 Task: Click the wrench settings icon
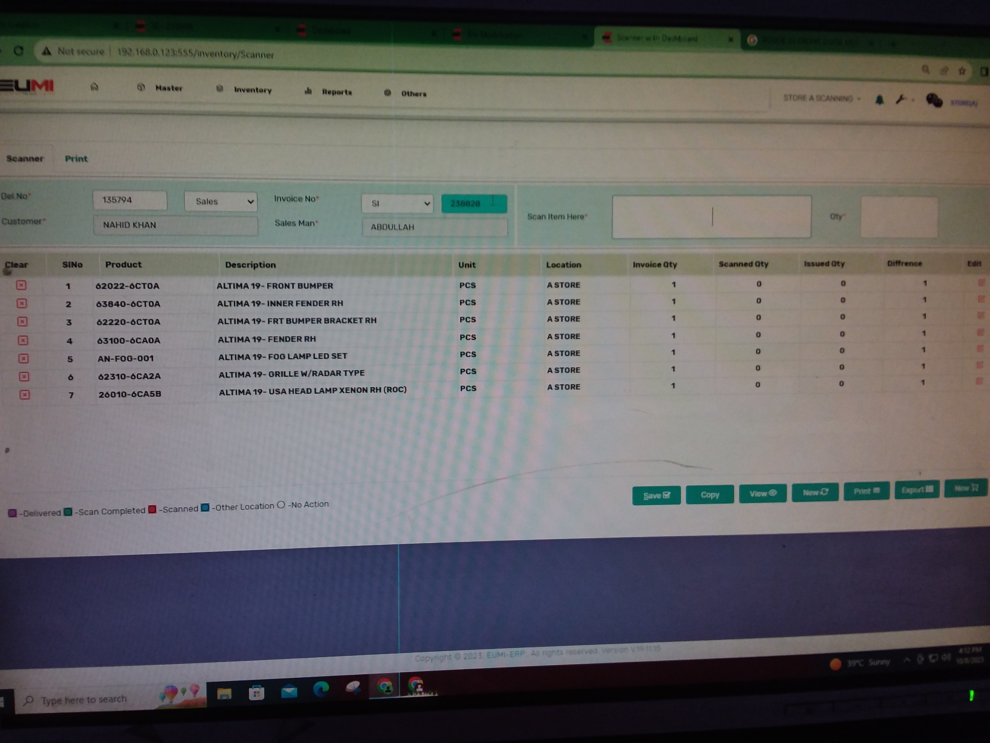901,100
